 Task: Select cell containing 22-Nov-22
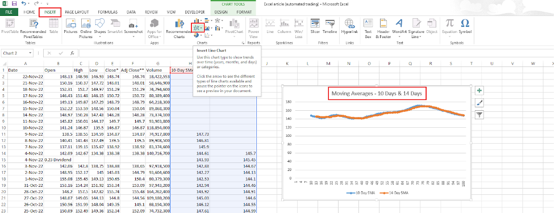tap(26, 76)
